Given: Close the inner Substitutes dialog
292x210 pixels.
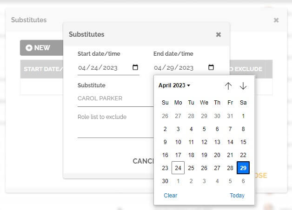Looking at the screenshot, I should tap(219, 34).
